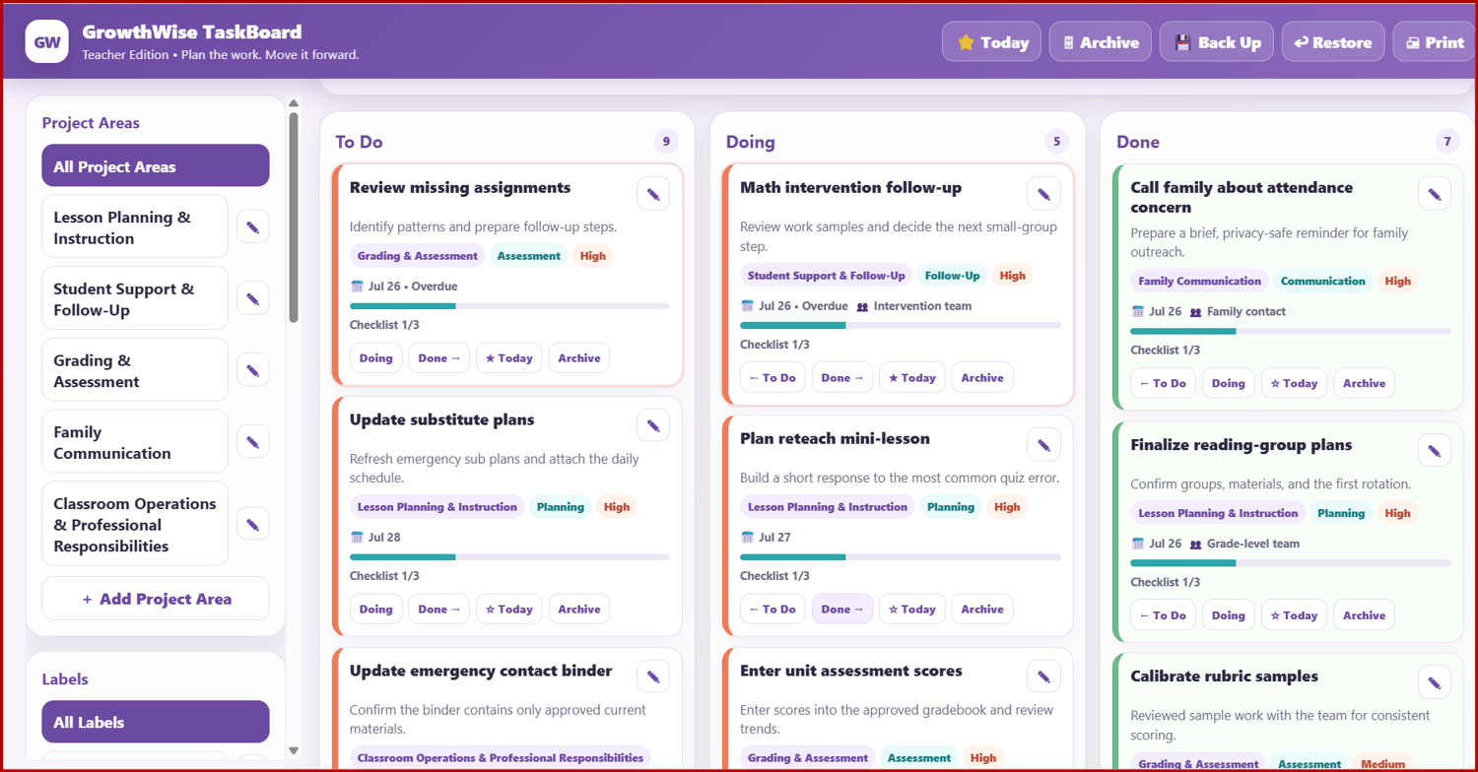Screen dimensions: 1478x772
Task: Edit the Math intervention follow-up card
Action: pyautogui.click(x=1043, y=194)
